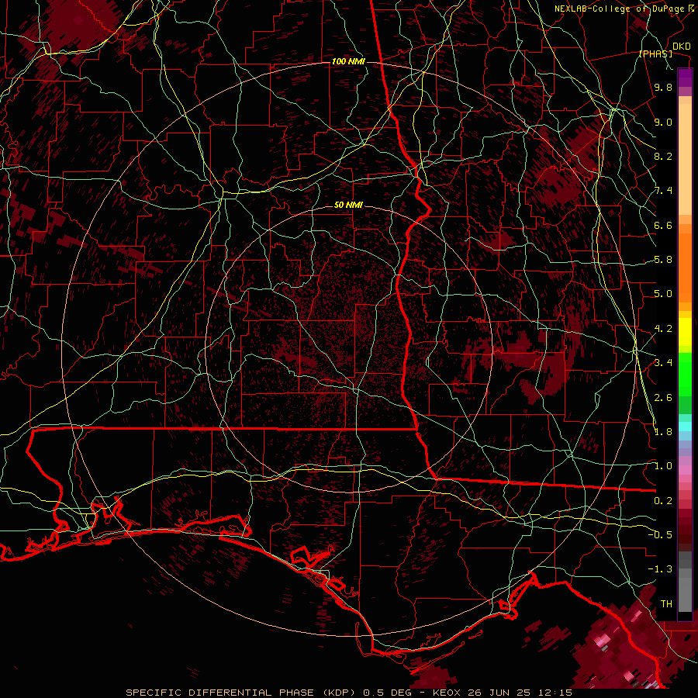This screenshot has height=698, width=698.
Task: Click the purple band atop the color scale
Action: tap(685, 78)
